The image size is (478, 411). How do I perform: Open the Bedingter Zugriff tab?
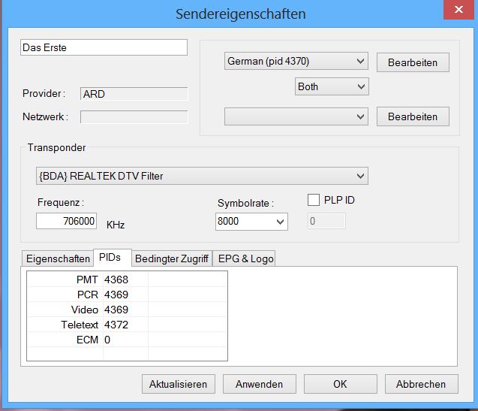(x=171, y=258)
